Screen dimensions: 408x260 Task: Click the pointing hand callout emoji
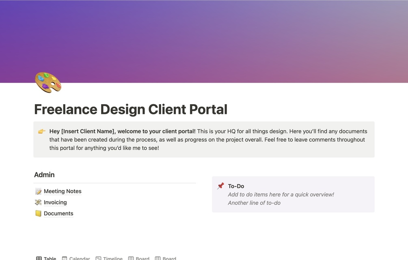pos(42,131)
